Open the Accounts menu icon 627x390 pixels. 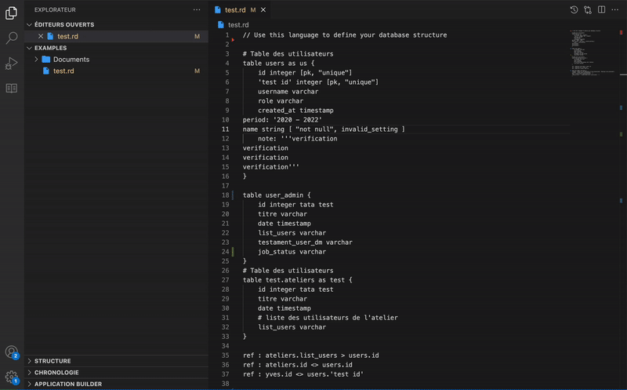point(11,352)
